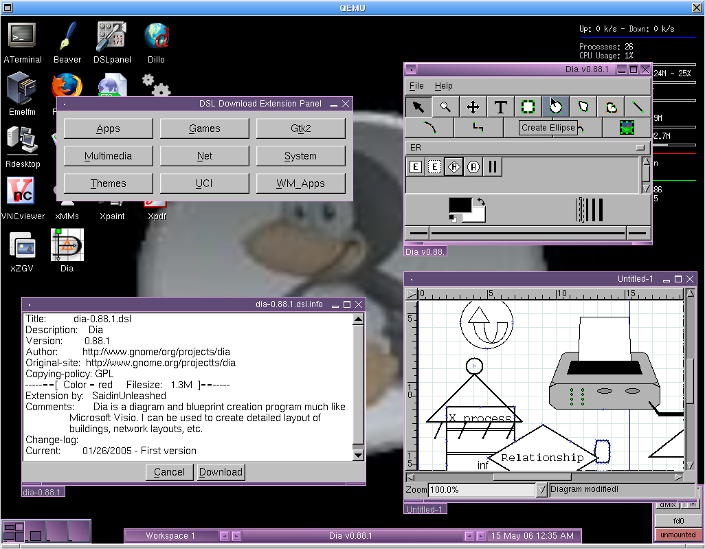Select the ER Attribute shape
The image size is (705, 549).
[x=473, y=167]
